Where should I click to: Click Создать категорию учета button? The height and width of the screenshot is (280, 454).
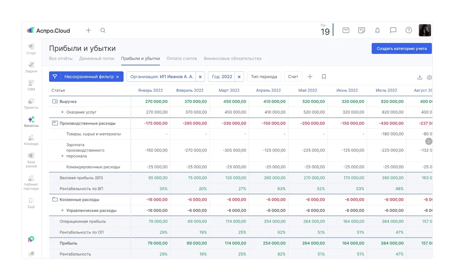[401, 48]
